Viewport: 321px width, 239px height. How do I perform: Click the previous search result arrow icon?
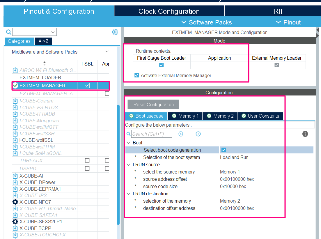[181, 134]
